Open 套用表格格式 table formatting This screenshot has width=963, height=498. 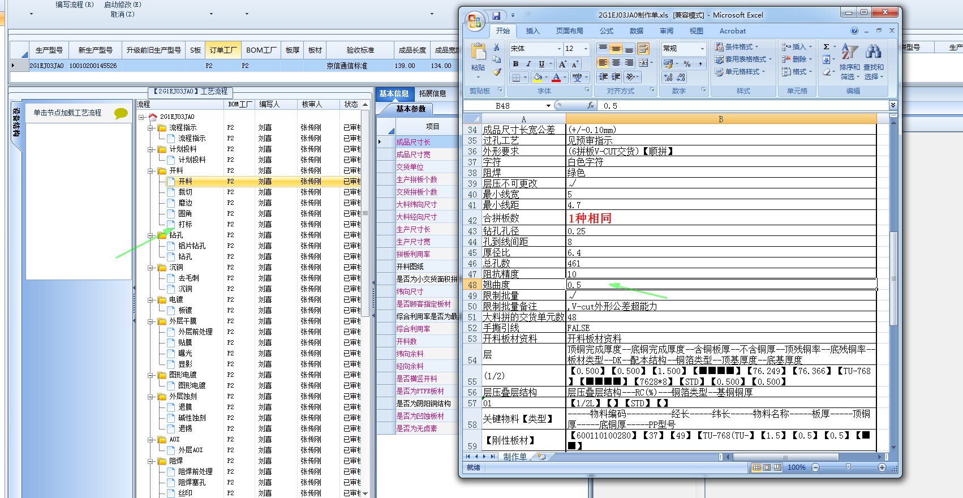tap(743, 59)
